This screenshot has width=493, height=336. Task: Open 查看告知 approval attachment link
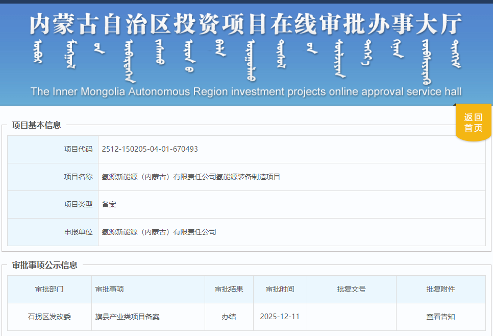[441, 317]
